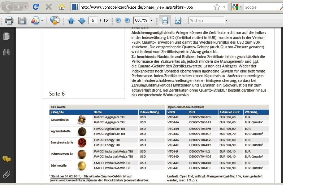Click ISIN DE000VT044J2
Viewport: 325px width, 185px height.
pyautogui.click(x=200, y=151)
